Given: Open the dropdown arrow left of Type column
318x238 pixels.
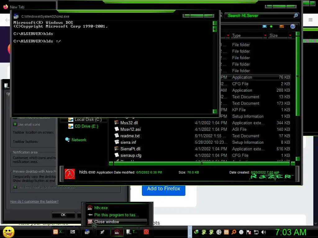Looking at the screenshot, I should click(x=228, y=35).
